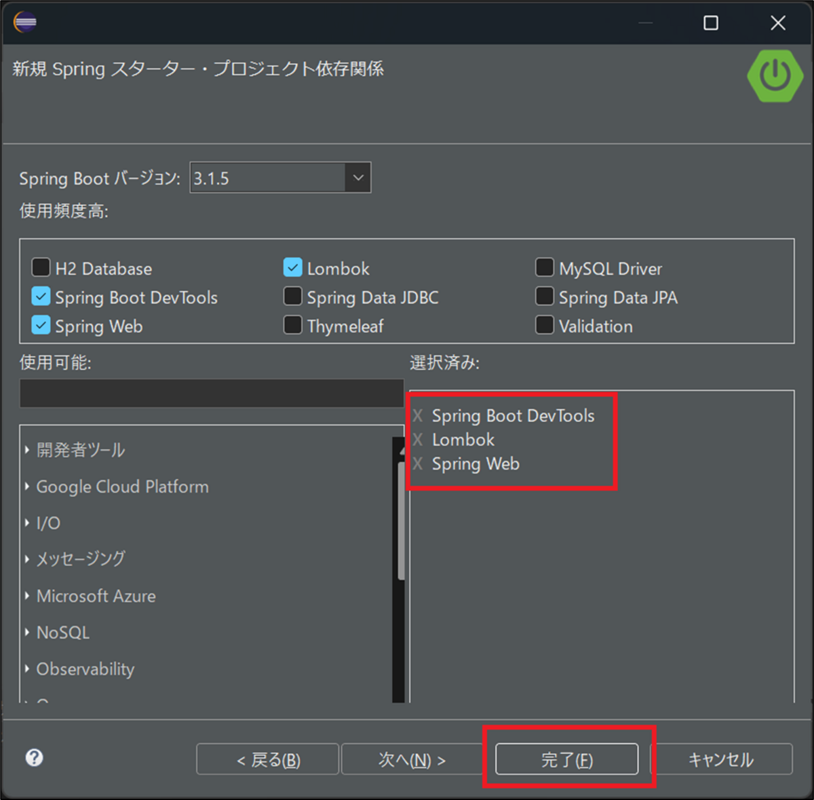Screen dimensions: 814x800
Task: Expand the Google Cloud Platform category
Action: 27,487
